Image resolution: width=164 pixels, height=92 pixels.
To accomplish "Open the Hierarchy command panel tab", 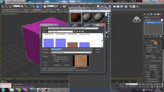I will coord(151,14).
